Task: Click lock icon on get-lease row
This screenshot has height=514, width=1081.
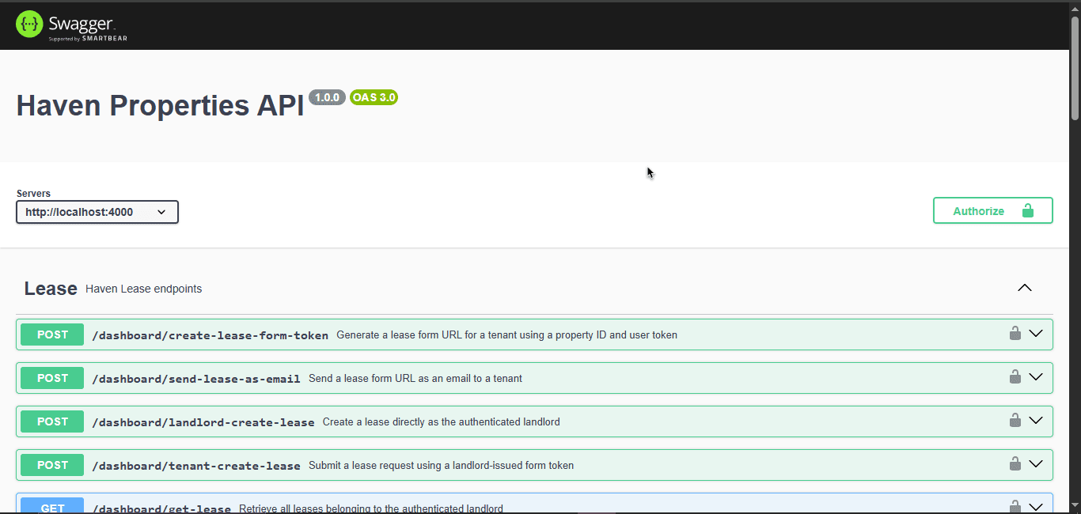Action: point(1015,506)
